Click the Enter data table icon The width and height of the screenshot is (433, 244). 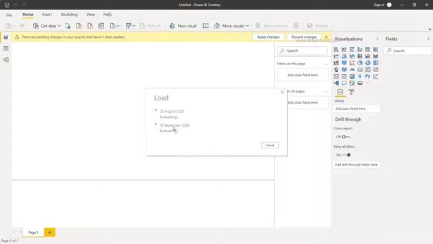click(101, 26)
